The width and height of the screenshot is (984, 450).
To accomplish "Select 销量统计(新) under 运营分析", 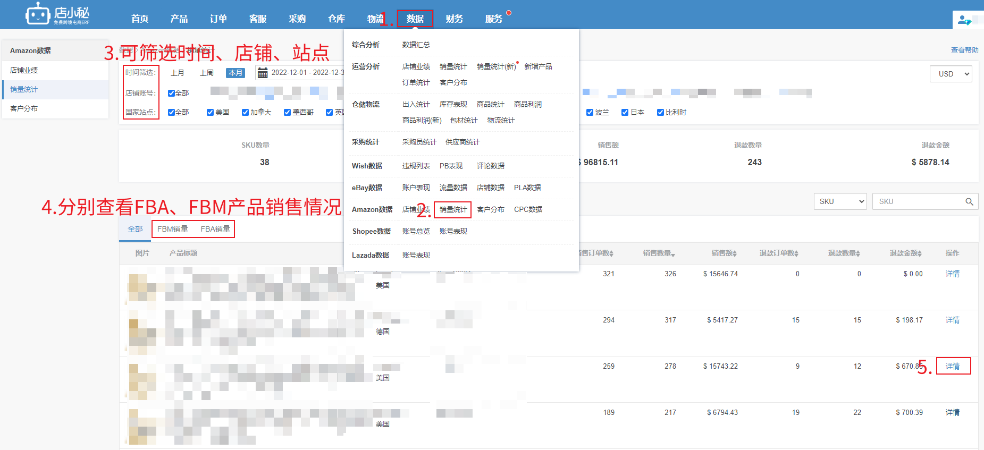I will [x=497, y=66].
